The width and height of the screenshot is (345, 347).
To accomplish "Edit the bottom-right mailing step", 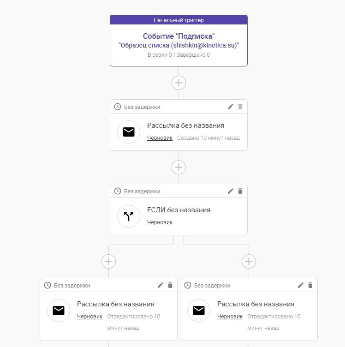I will [x=301, y=285].
